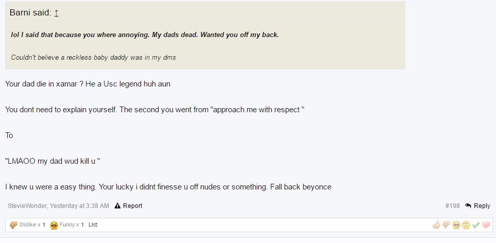Open StevieWonder's profile link
Viewport: 496px width, 243px height.
tap(27, 205)
